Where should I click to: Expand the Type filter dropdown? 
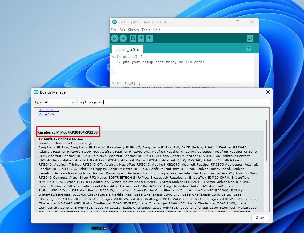coord(60,102)
